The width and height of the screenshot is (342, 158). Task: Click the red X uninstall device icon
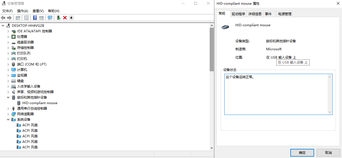pyautogui.click(x=65, y=18)
